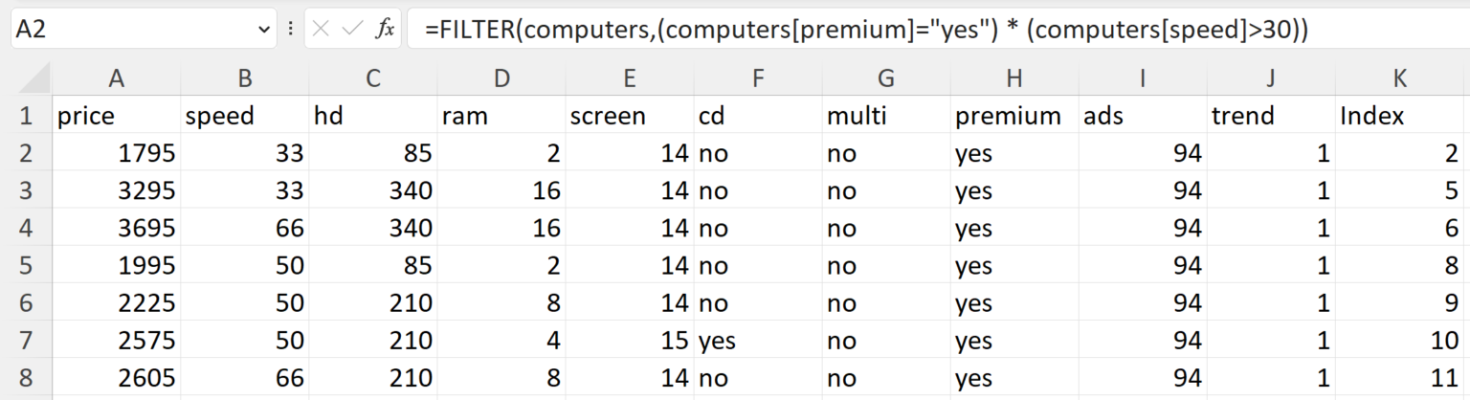Image resolution: width=1470 pixels, height=400 pixels.
Task: Select row 5 header
Action: click(26, 266)
